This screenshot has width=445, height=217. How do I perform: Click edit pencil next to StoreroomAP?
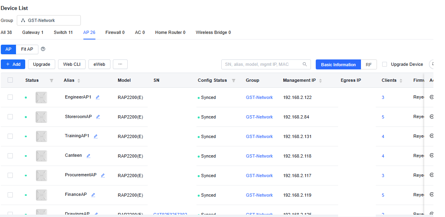[98, 117]
